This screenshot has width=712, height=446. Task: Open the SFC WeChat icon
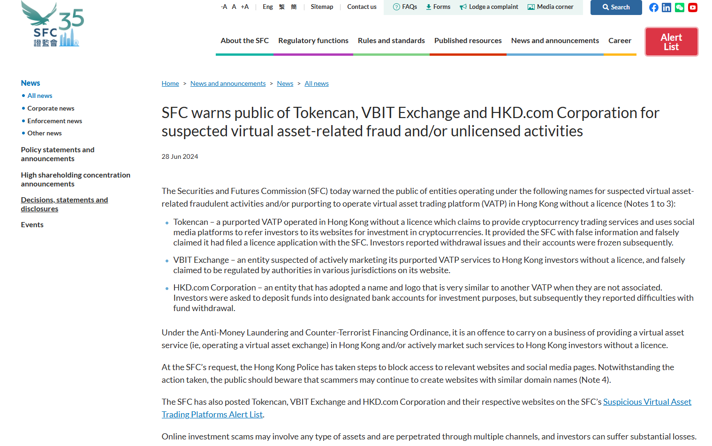[680, 7]
